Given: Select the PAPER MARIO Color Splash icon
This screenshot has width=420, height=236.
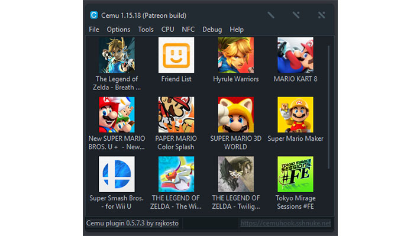Looking at the screenshot, I should pyautogui.click(x=176, y=115).
